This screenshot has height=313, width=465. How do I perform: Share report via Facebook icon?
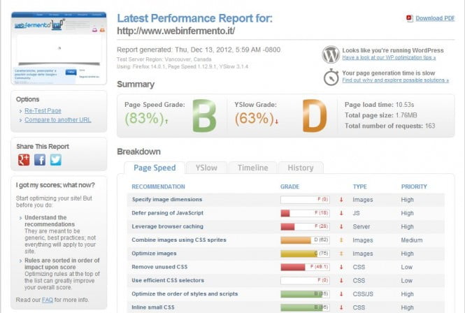coord(40,160)
